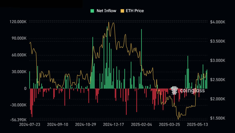235x133 pixels.
Task: Select the 2025-03-25 date axis label
Action: pyautogui.click(x=170, y=124)
